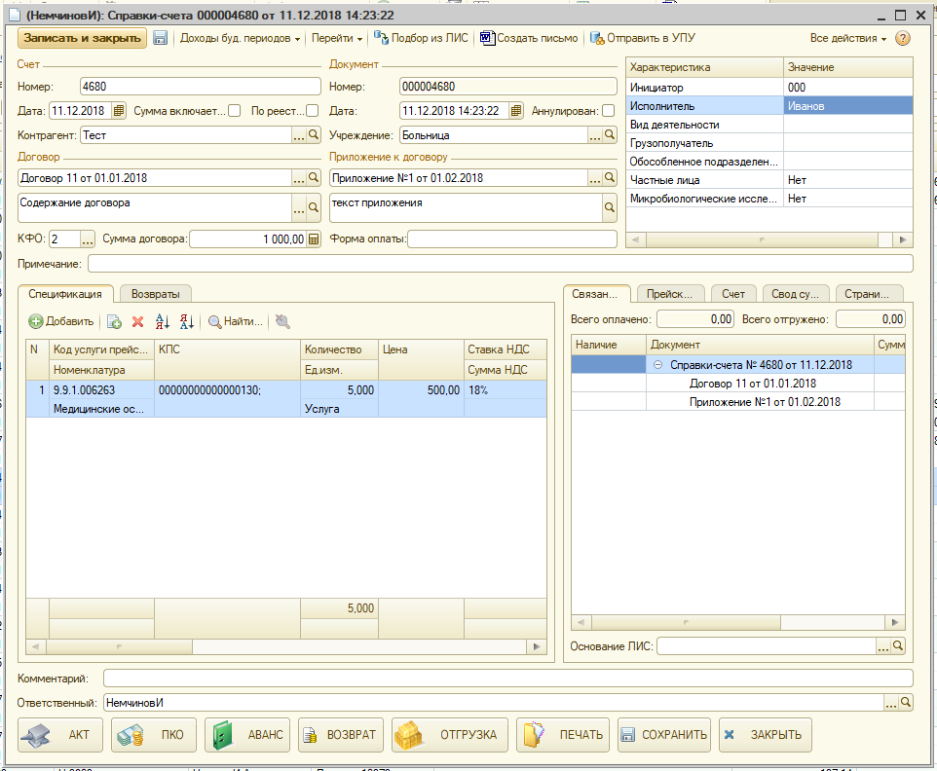Copy row using the add-copy icon
Viewport: 937px width, 771px height.
click(x=114, y=321)
